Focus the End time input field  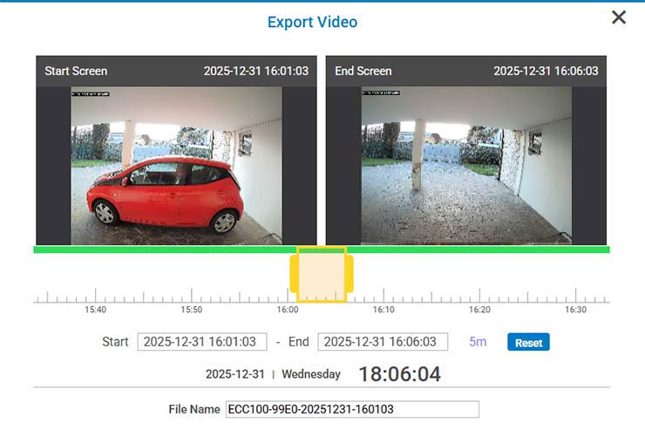tap(382, 342)
